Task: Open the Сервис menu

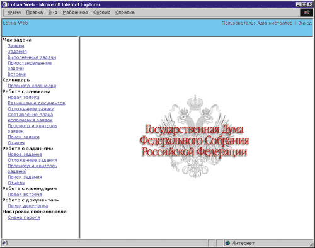Action: tap(101, 13)
